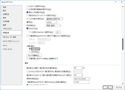Open フィールドの網かけ表示 dropdown
This screenshot has width=125, height=90.
tap(54, 19)
